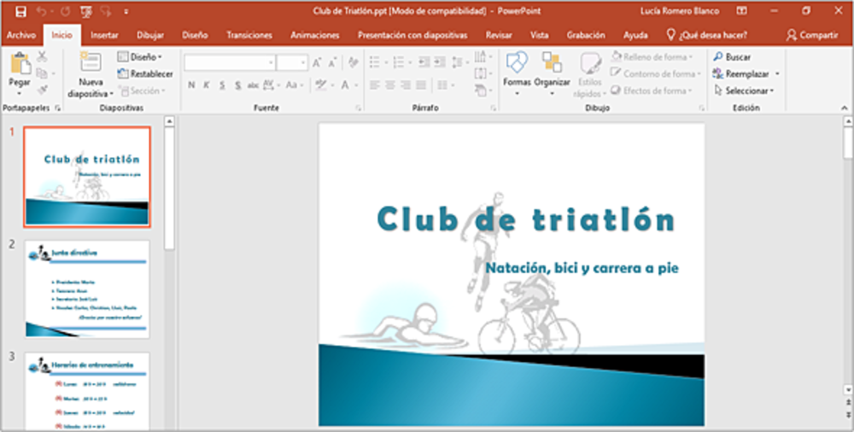Select slide 2 thumbnail Junta directiva
The height and width of the screenshot is (432, 854).
[87, 289]
